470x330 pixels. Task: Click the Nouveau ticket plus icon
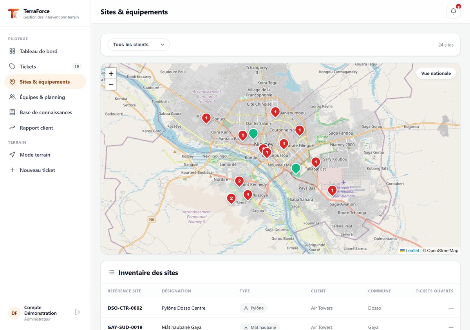(12, 170)
